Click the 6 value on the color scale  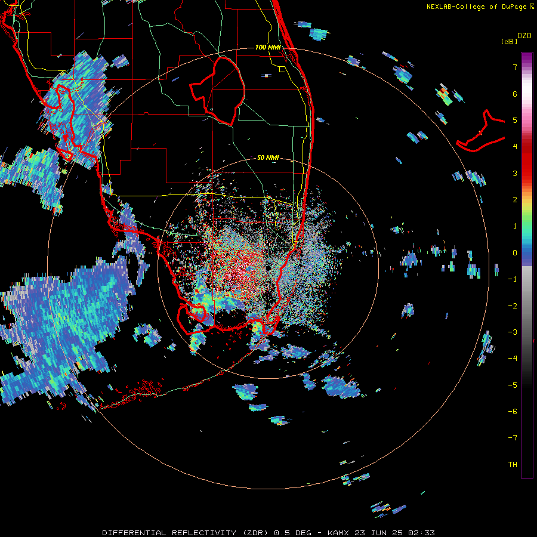[x=515, y=94]
